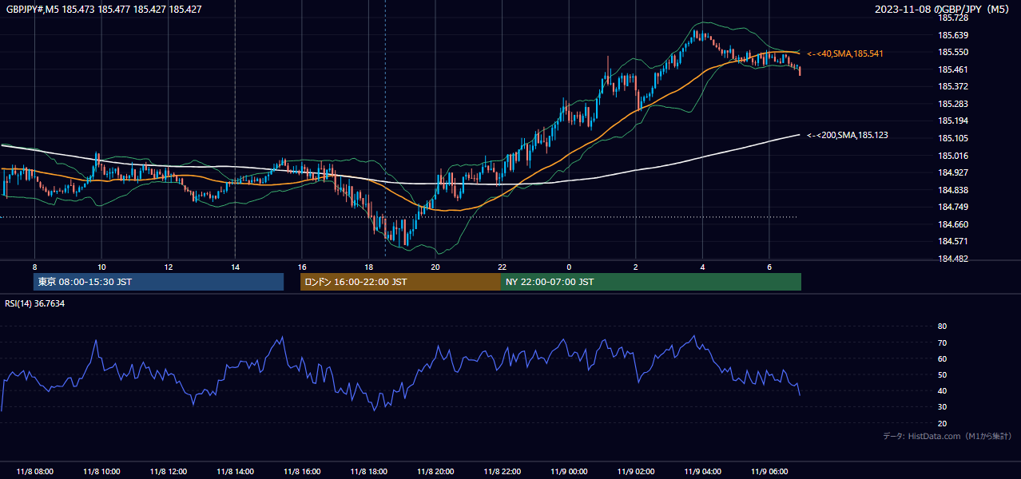Click RSI scale level 80
This screenshot has height=479, width=1021.
coord(942,327)
